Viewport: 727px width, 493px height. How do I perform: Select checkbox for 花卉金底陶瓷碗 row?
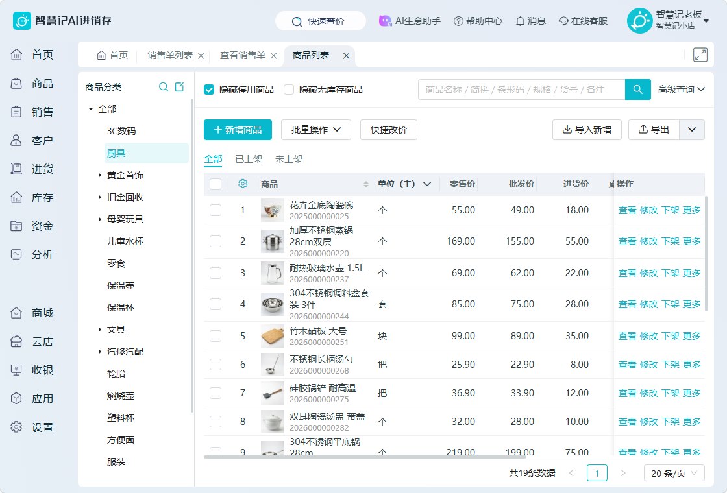(x=215, y=210)
